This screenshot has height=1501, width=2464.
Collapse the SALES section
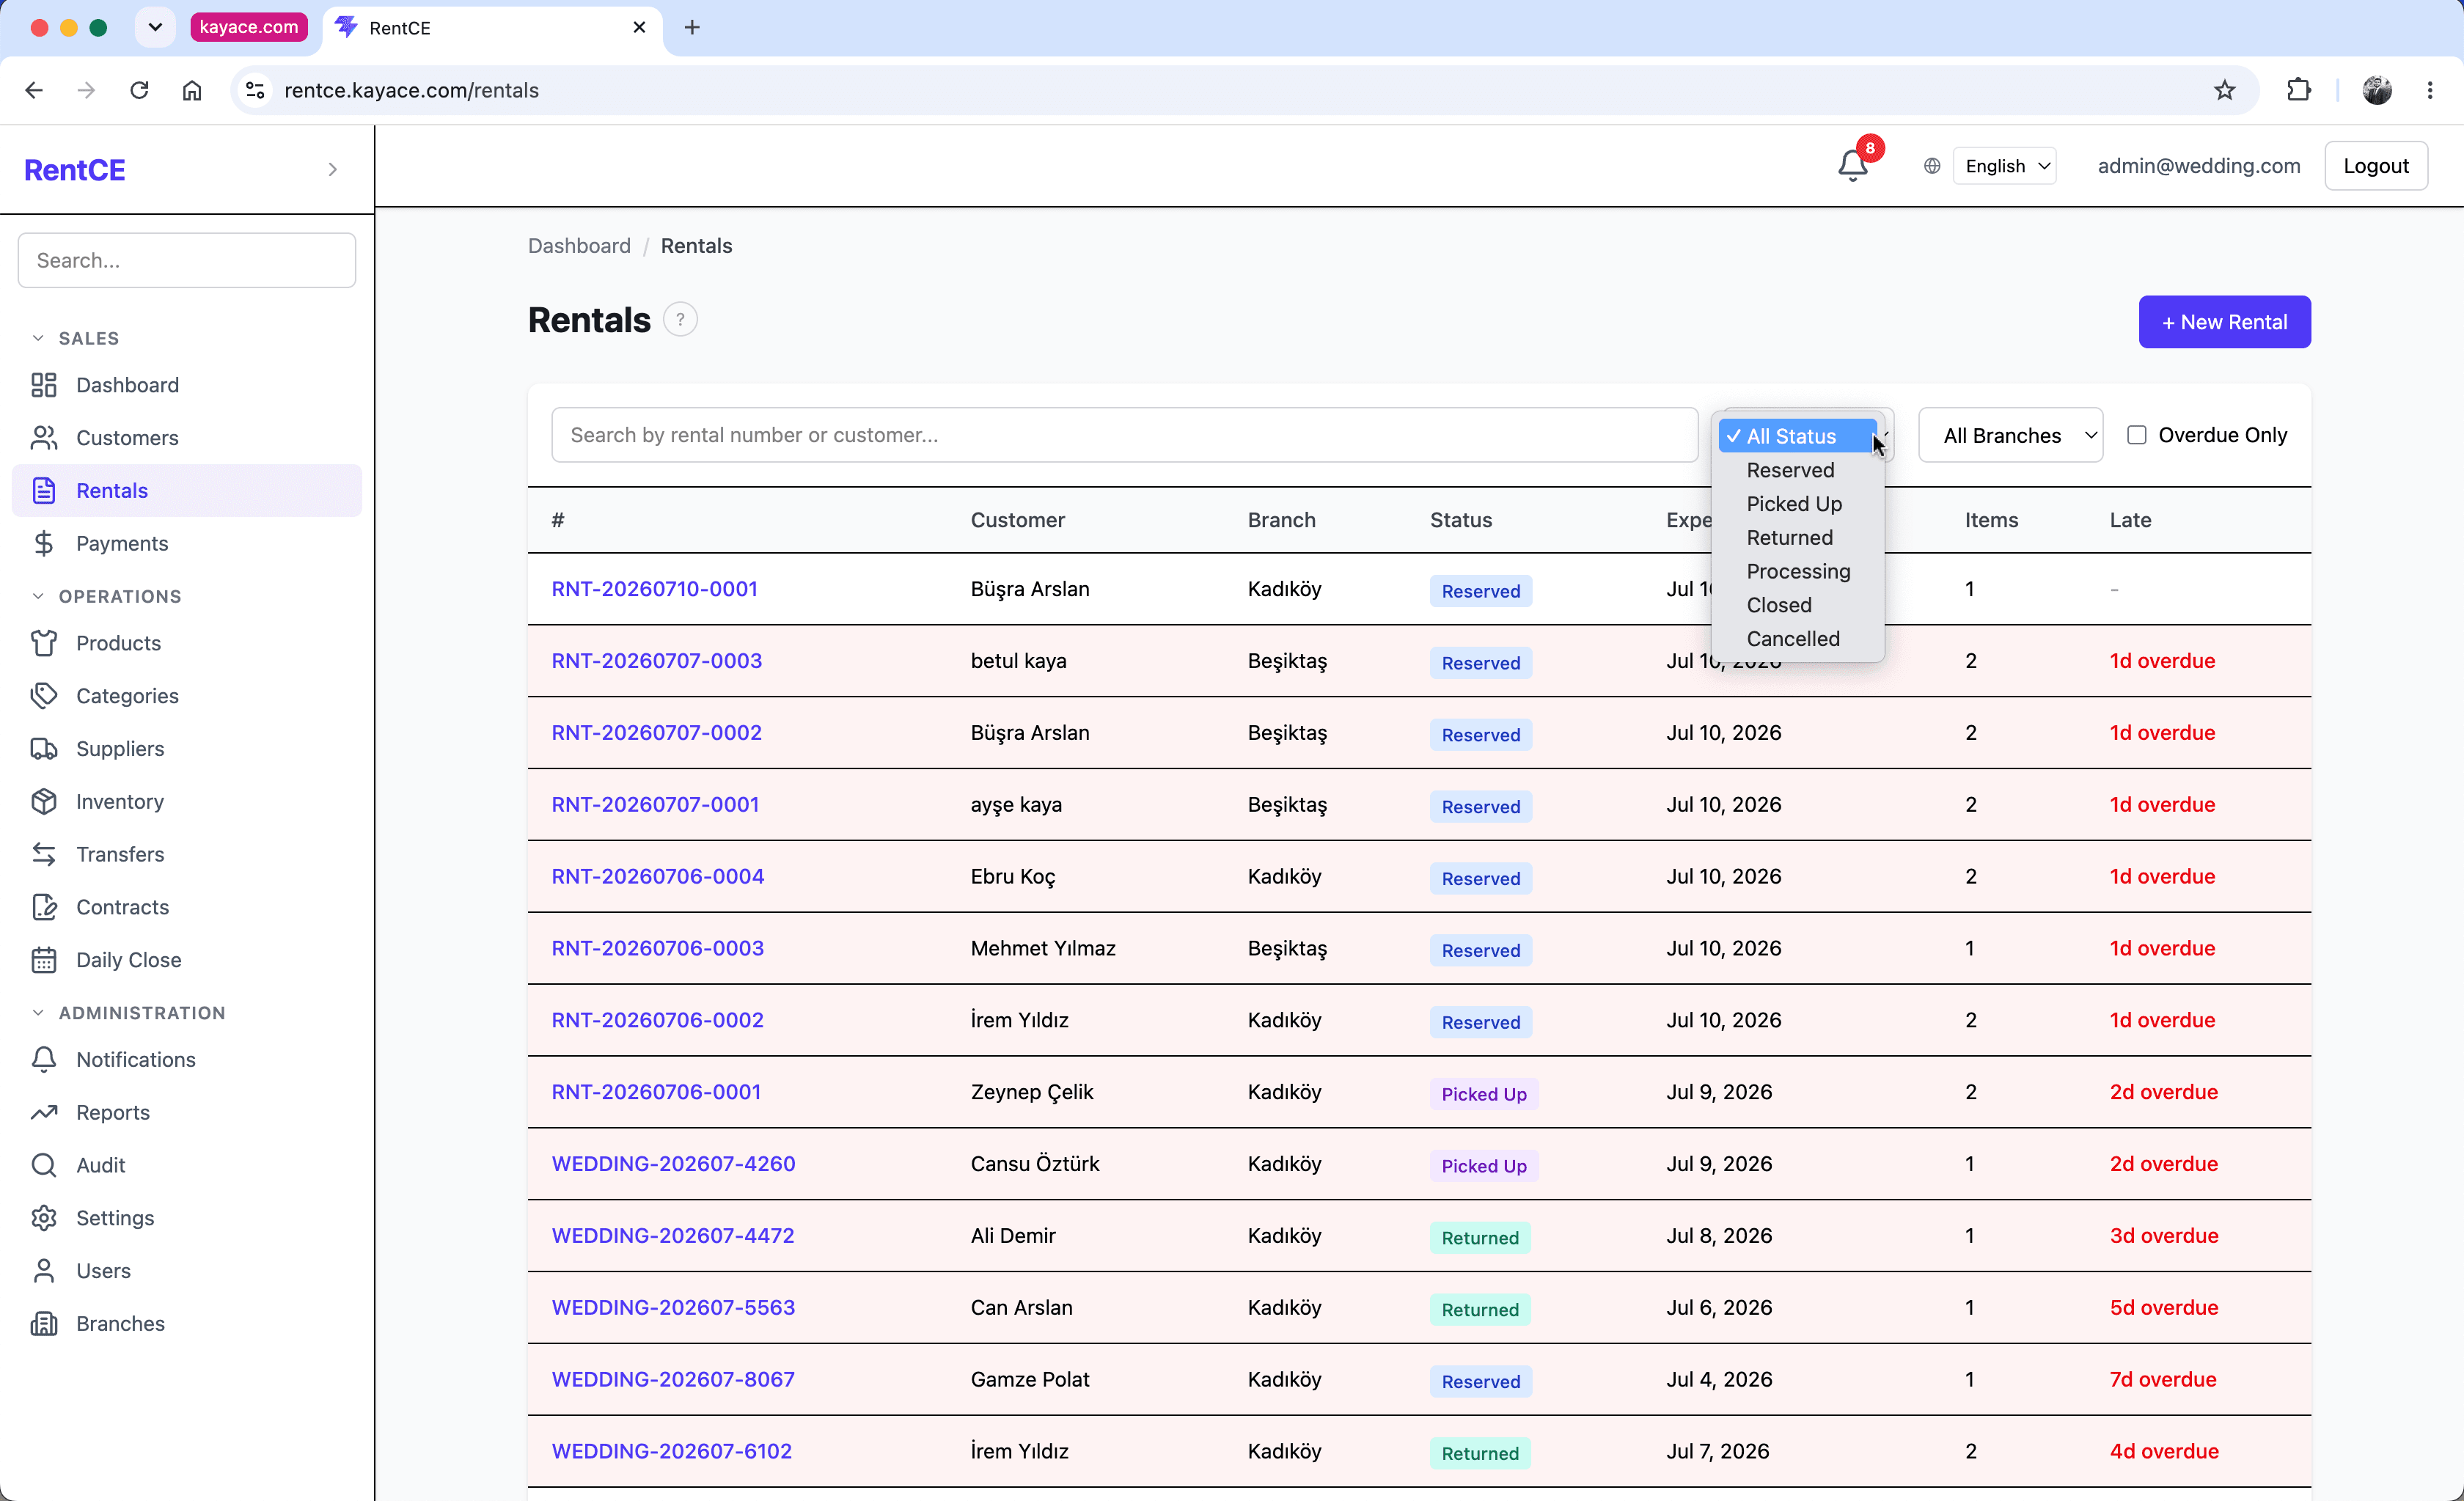[x=38, y=338]
